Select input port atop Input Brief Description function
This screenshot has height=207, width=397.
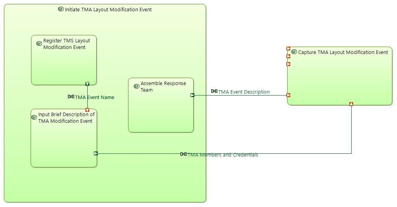point(87,110)
